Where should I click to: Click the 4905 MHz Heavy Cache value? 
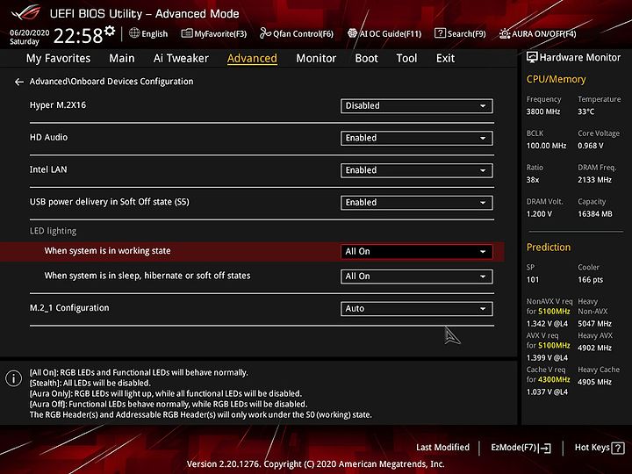(594, 382)
